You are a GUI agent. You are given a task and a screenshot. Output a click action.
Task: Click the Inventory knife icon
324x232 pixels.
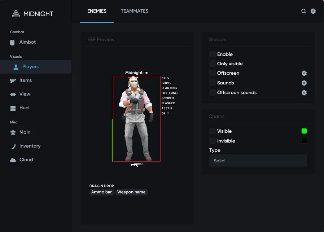pos(13,146)
